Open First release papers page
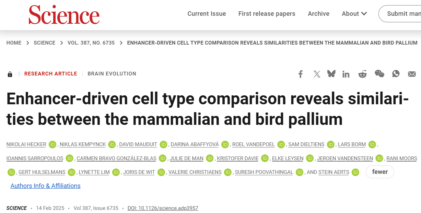Screen dimensions: 421x213 [x=267, y=14]
